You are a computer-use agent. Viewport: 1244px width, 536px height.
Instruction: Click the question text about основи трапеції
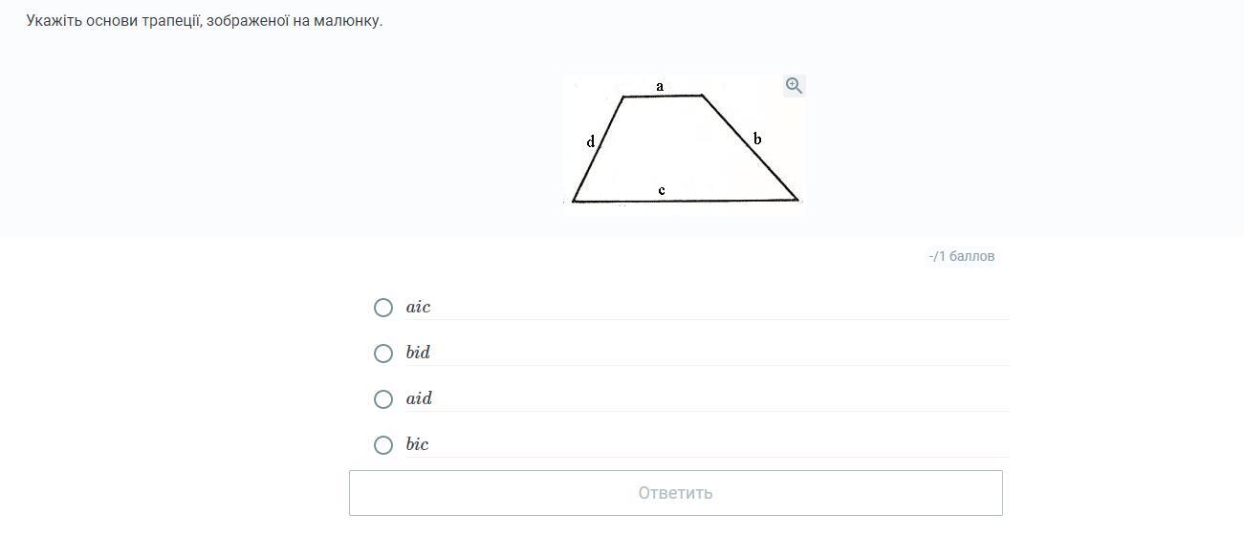tap(205, 20)
